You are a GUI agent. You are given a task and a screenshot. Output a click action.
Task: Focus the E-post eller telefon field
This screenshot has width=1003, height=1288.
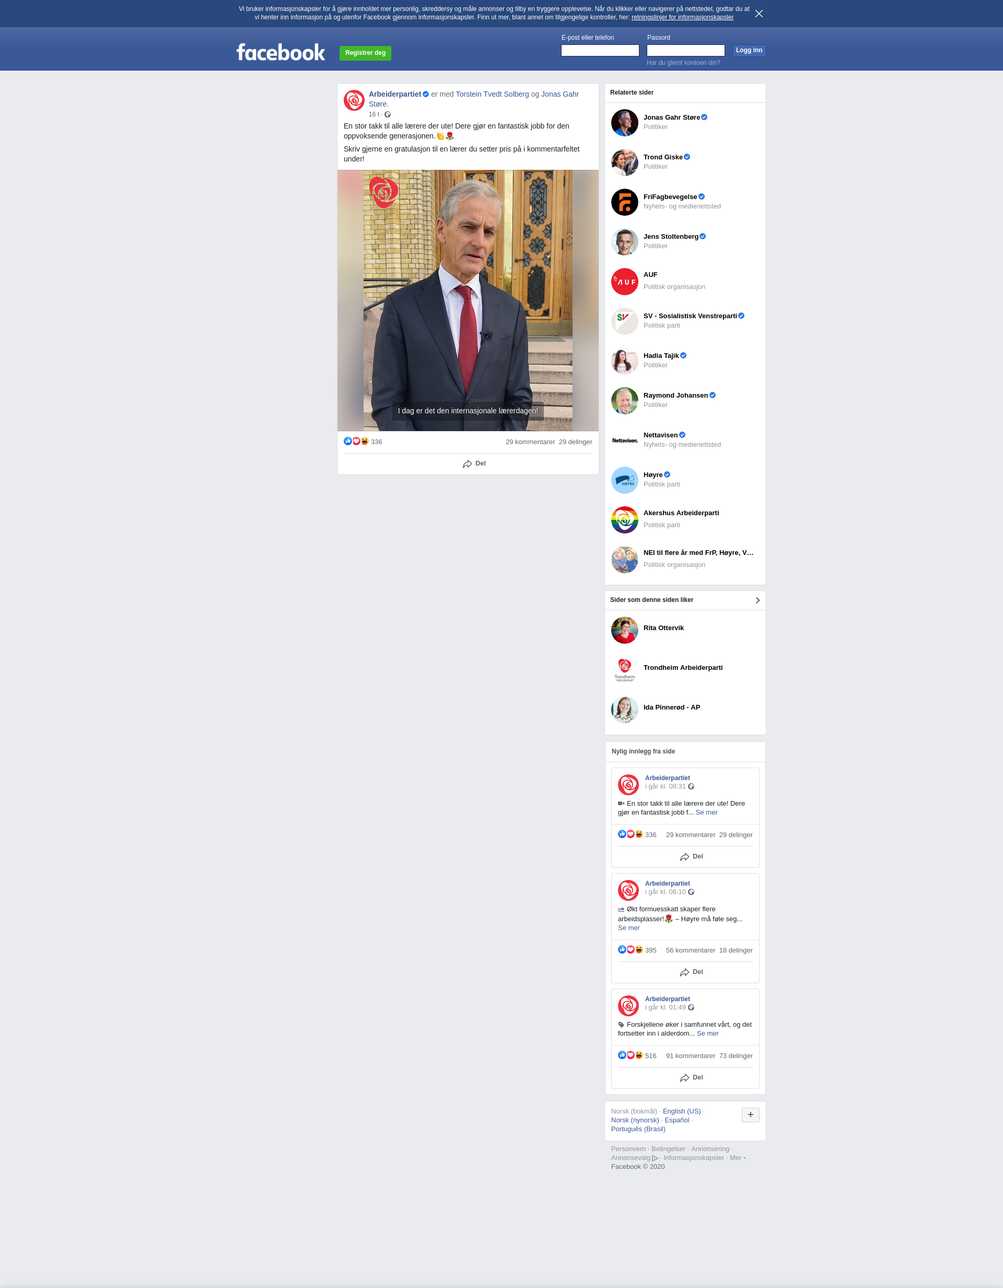pos(600,51)
